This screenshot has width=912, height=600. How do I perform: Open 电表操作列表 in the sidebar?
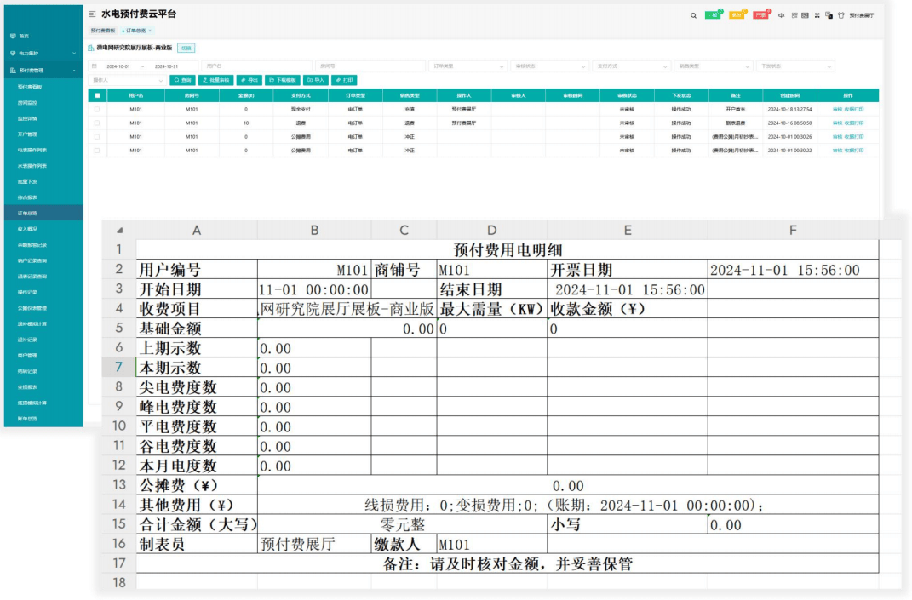[32, 150]
